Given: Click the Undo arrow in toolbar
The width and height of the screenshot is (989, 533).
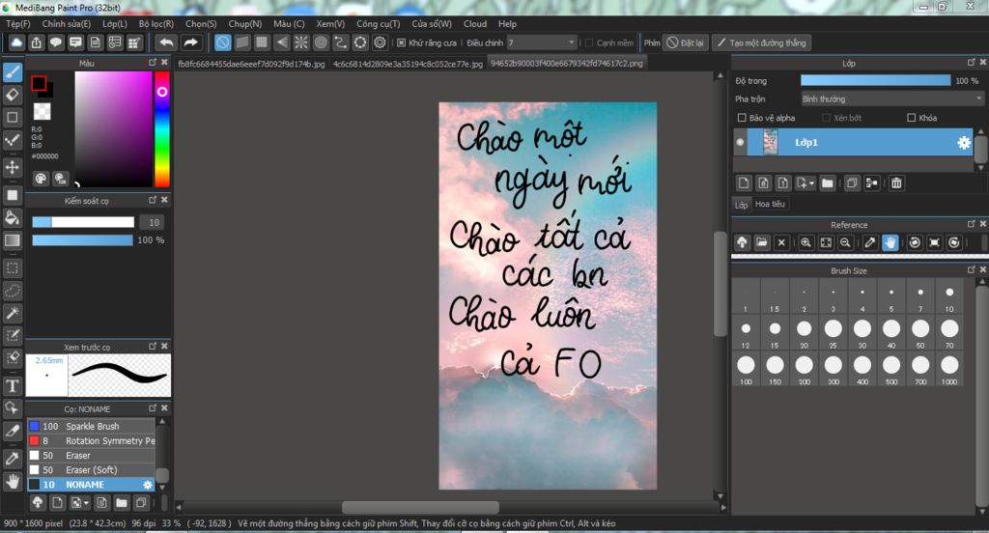Looking at the screenshot, I should click(x=166, y=42).
